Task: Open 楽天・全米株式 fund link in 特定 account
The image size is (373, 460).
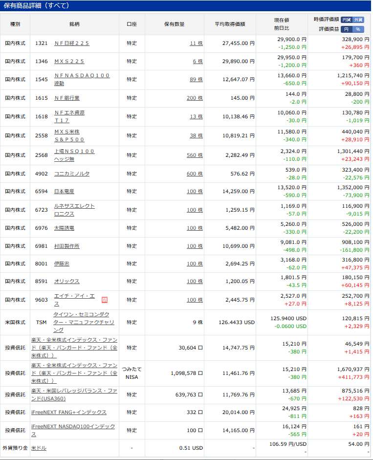Action: [74, 348]
